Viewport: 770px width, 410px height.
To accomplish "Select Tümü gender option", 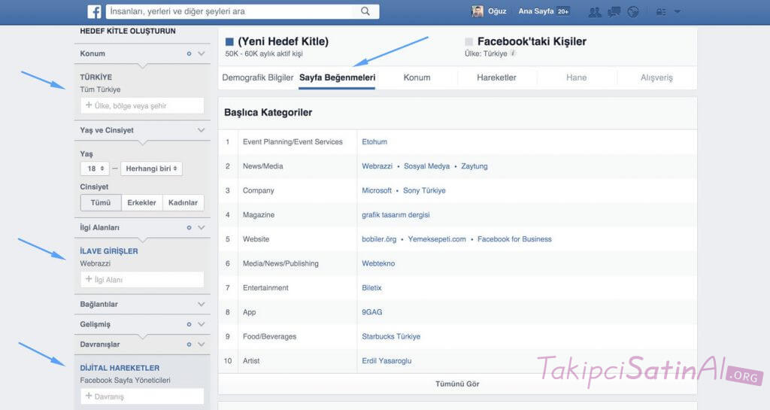I will pos(101,202).
